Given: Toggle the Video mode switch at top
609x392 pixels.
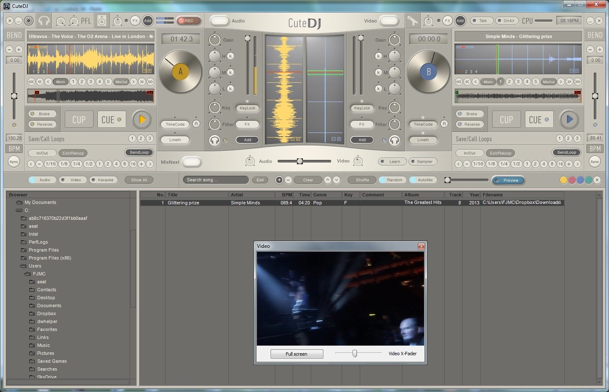Looking at the screenshot, I should click(x=389, y=20).
